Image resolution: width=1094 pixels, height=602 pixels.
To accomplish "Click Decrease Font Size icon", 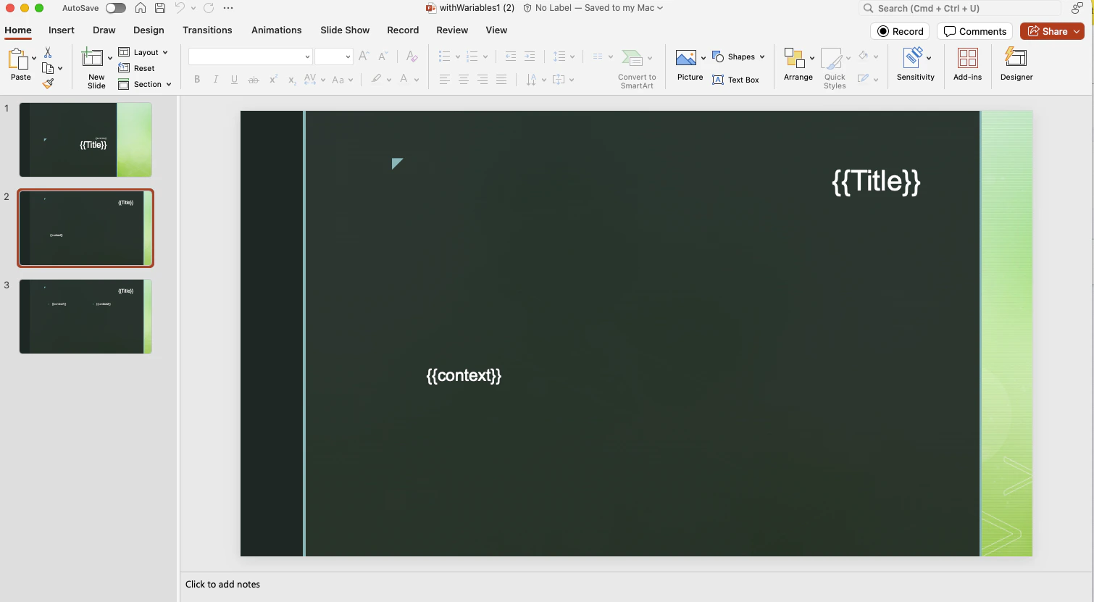I will pyautogui.click(x=383, y=56).
